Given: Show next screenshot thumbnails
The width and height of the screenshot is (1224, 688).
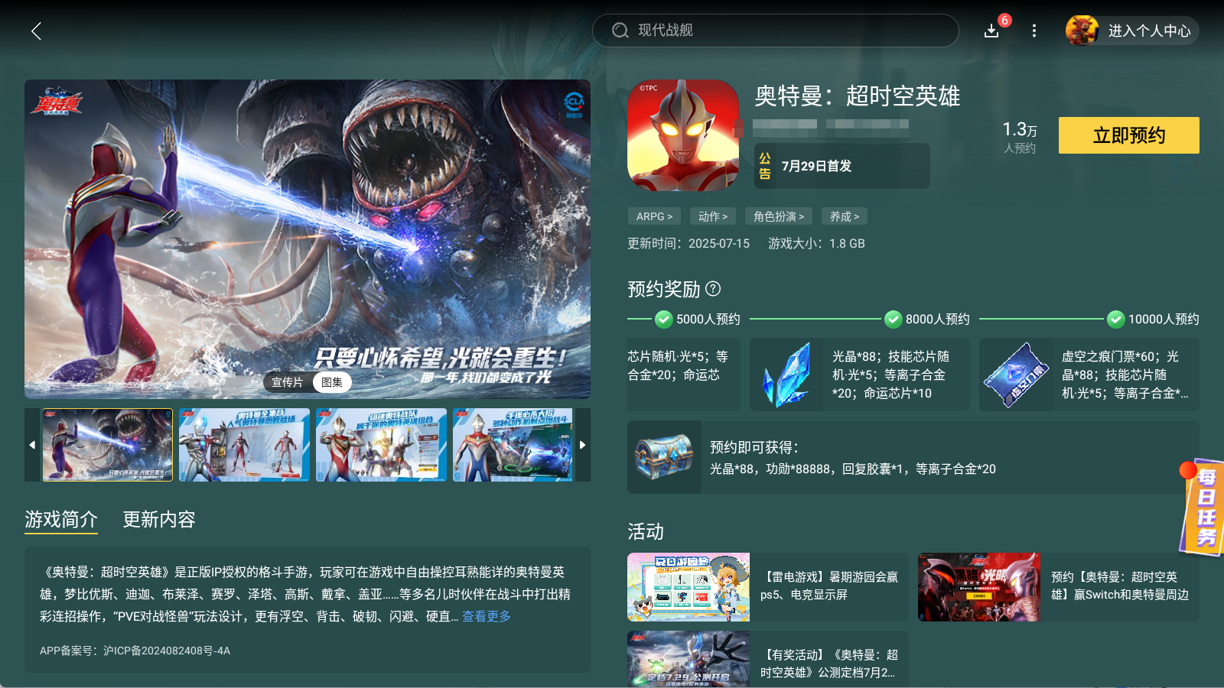Looking at the screenshot, I should (x=583, y=445).
